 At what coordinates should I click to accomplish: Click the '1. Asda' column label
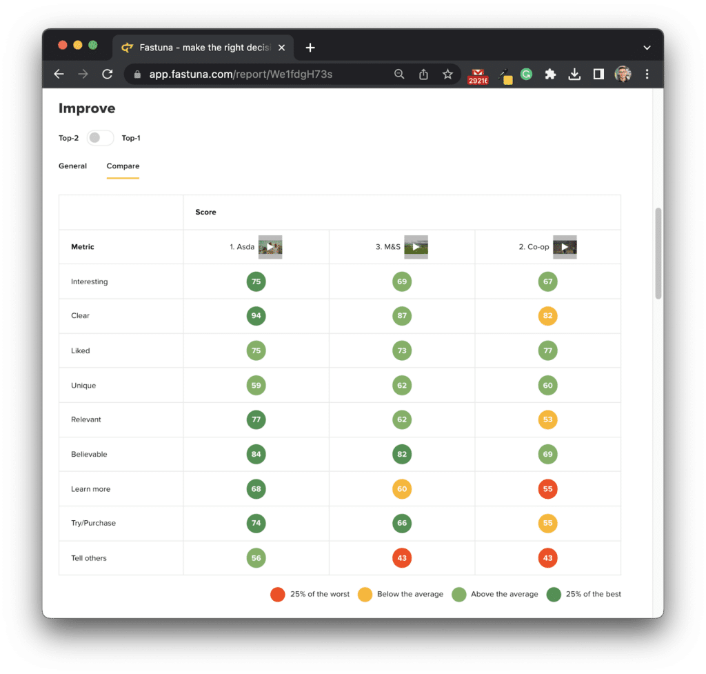[x=242, y=247]
